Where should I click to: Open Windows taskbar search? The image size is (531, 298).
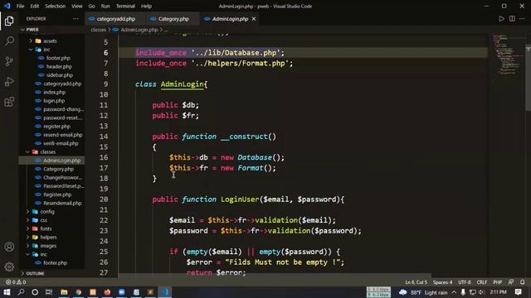click(x=21, y=292)
